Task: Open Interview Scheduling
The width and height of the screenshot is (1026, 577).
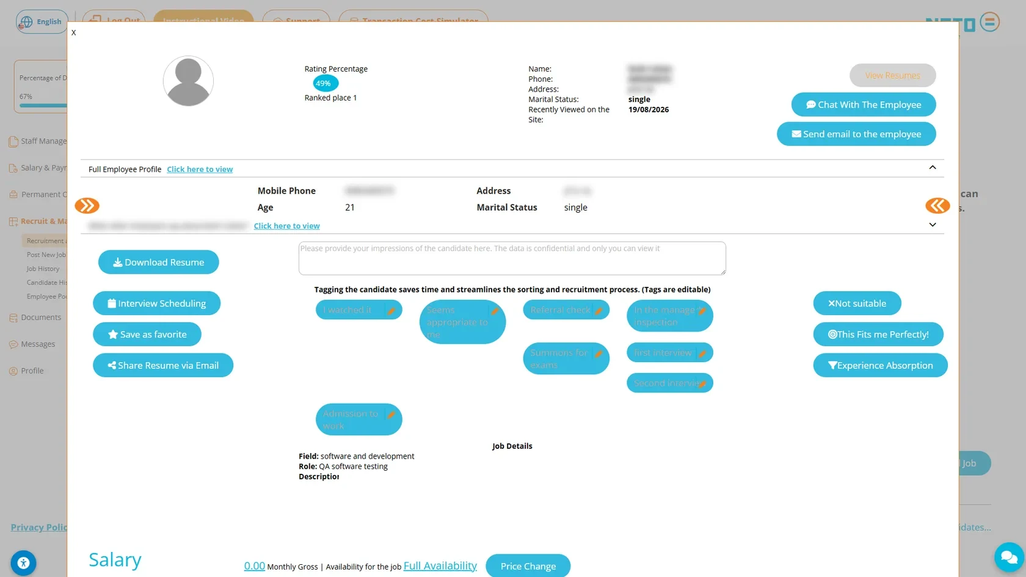Action: (x=156, y=303)
